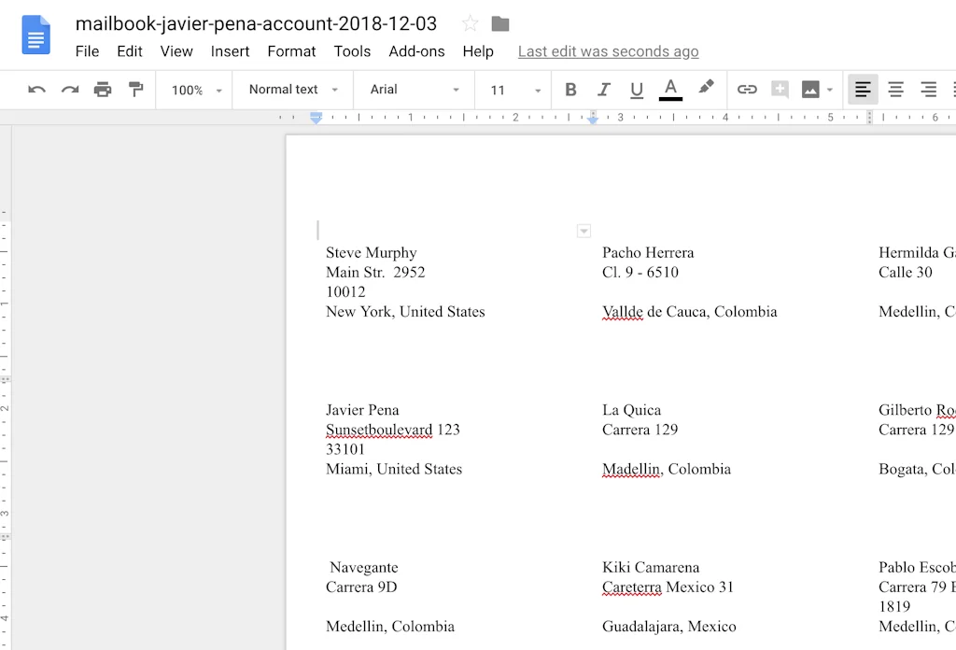This screenshot has width=956, height=650.
Task: Open the Normal text styles dropdown
Action: click(291, 90)
